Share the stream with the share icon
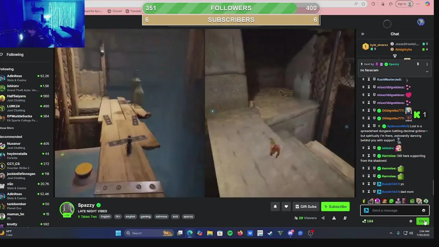The image size is (439, 247). tap(323, 218)
